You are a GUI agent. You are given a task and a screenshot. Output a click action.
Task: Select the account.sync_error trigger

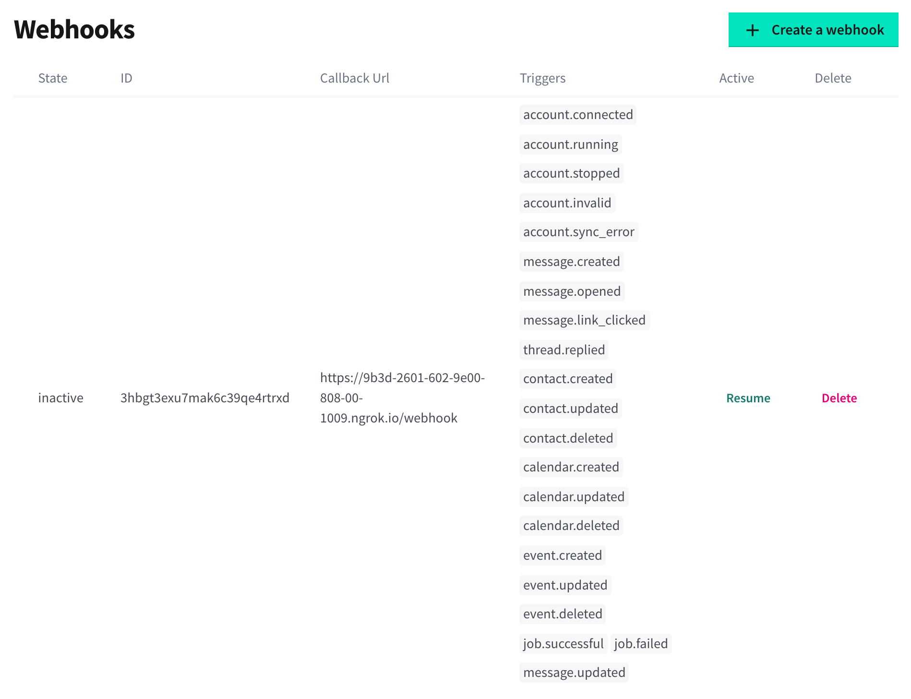578,232
